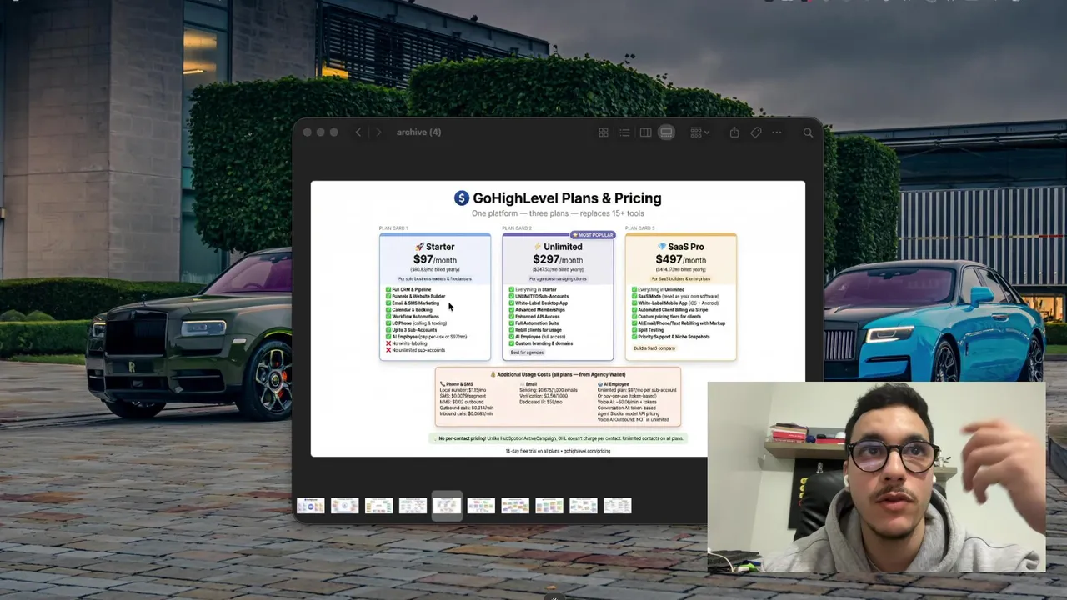Go back in the Finder window
The width and height of the screenshot is (1067, 600).
point(358,132)
